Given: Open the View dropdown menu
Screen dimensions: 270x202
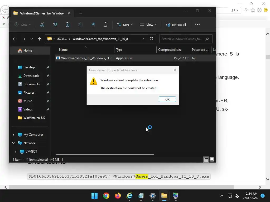Looking at the screenshot, I should (x=148, y=24).
